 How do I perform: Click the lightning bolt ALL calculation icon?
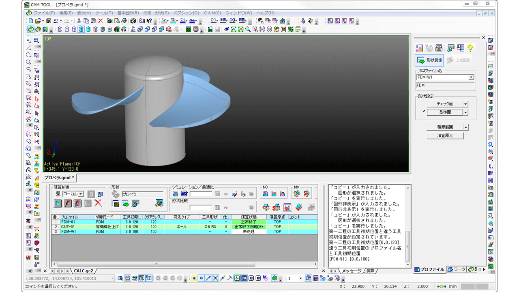coord(78,203)
